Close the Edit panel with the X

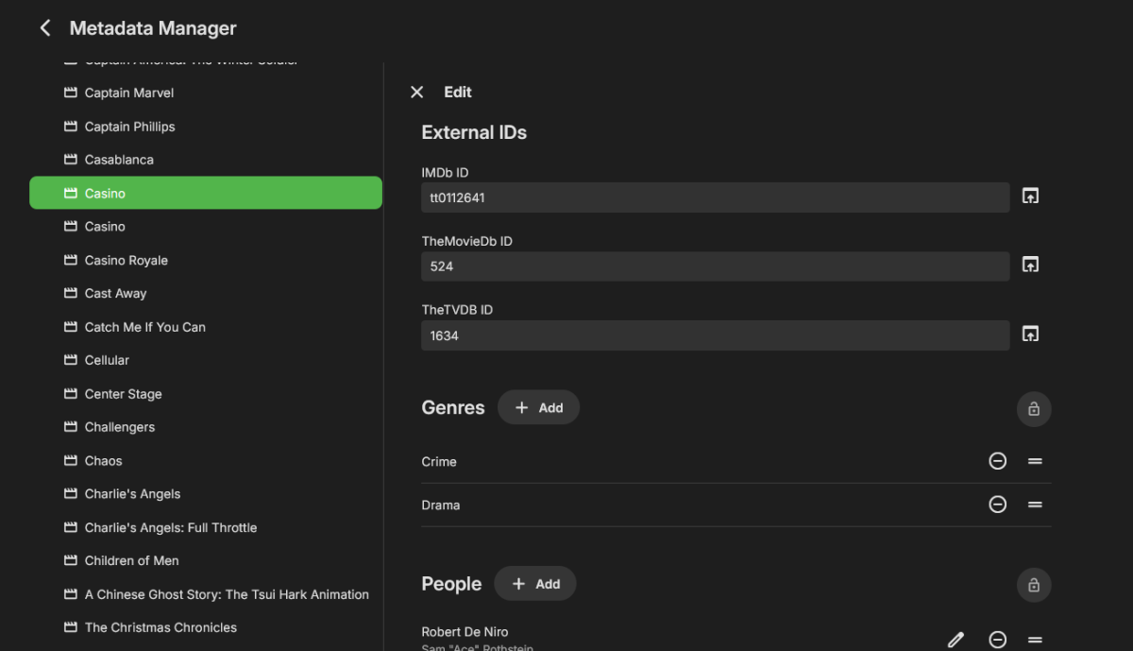click(416, 92)
